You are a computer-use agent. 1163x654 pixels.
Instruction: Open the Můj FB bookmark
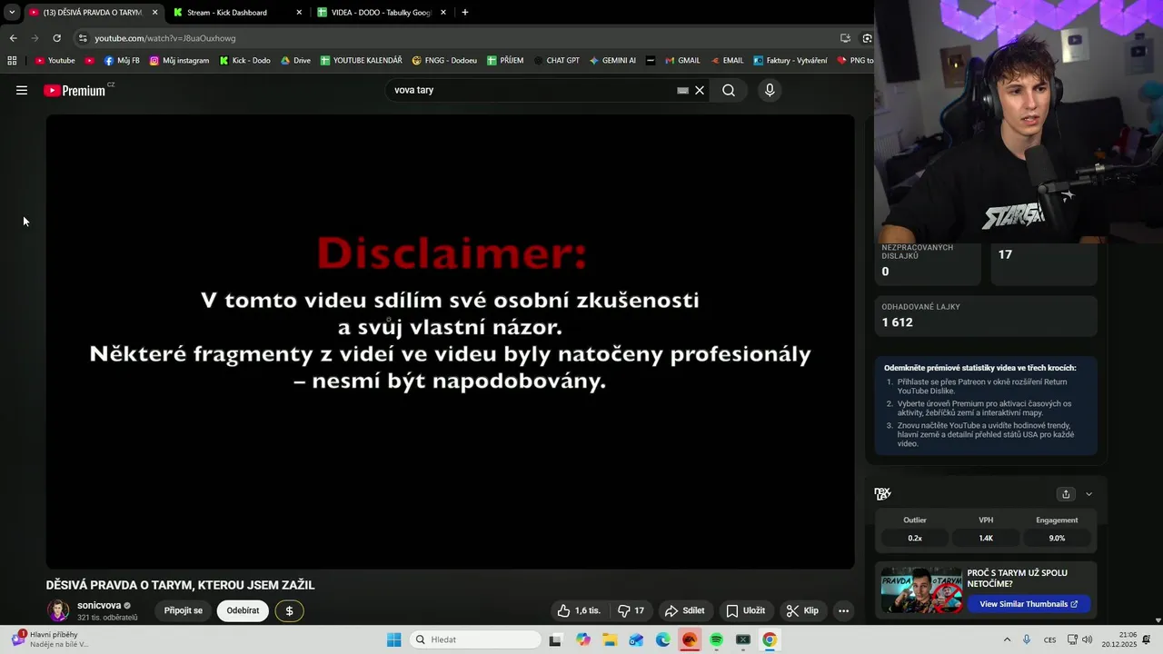pyautogui.click(x=122, y=61)
